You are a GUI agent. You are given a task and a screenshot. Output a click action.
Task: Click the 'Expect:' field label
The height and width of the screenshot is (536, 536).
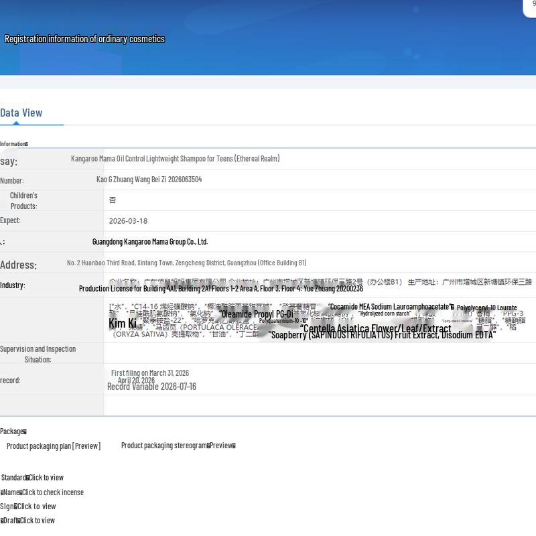(x=10, y=220)
